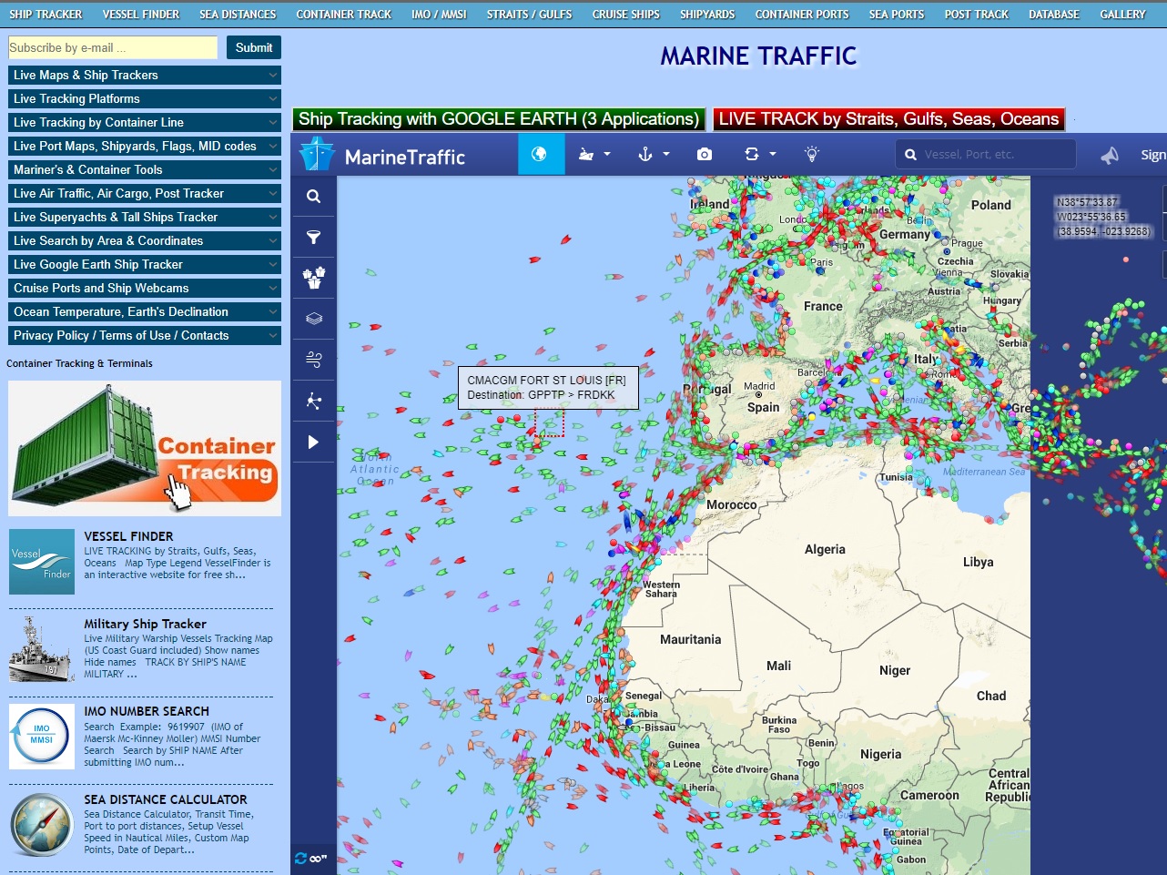Toggle the globe live map button
Screen dimensions: 1167x875
point(540,155)
